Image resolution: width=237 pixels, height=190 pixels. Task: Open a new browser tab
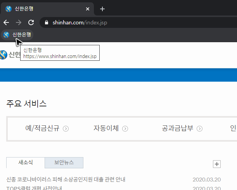102,9
